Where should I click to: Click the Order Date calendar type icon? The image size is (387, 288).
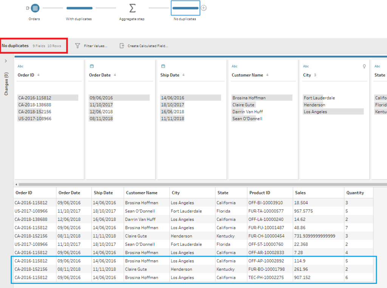[91, 66]
